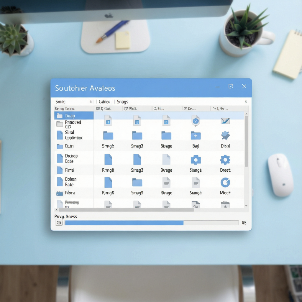Open the "L, He..." column dropdown

point(230,109)
